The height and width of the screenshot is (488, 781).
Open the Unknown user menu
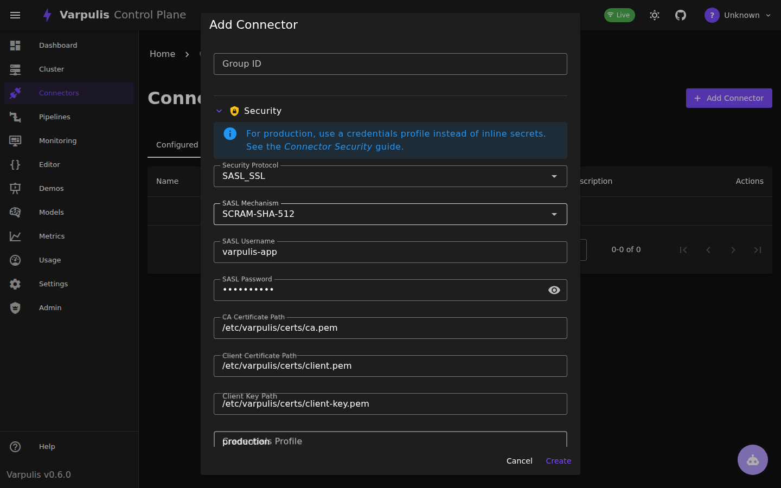point(739,15)
